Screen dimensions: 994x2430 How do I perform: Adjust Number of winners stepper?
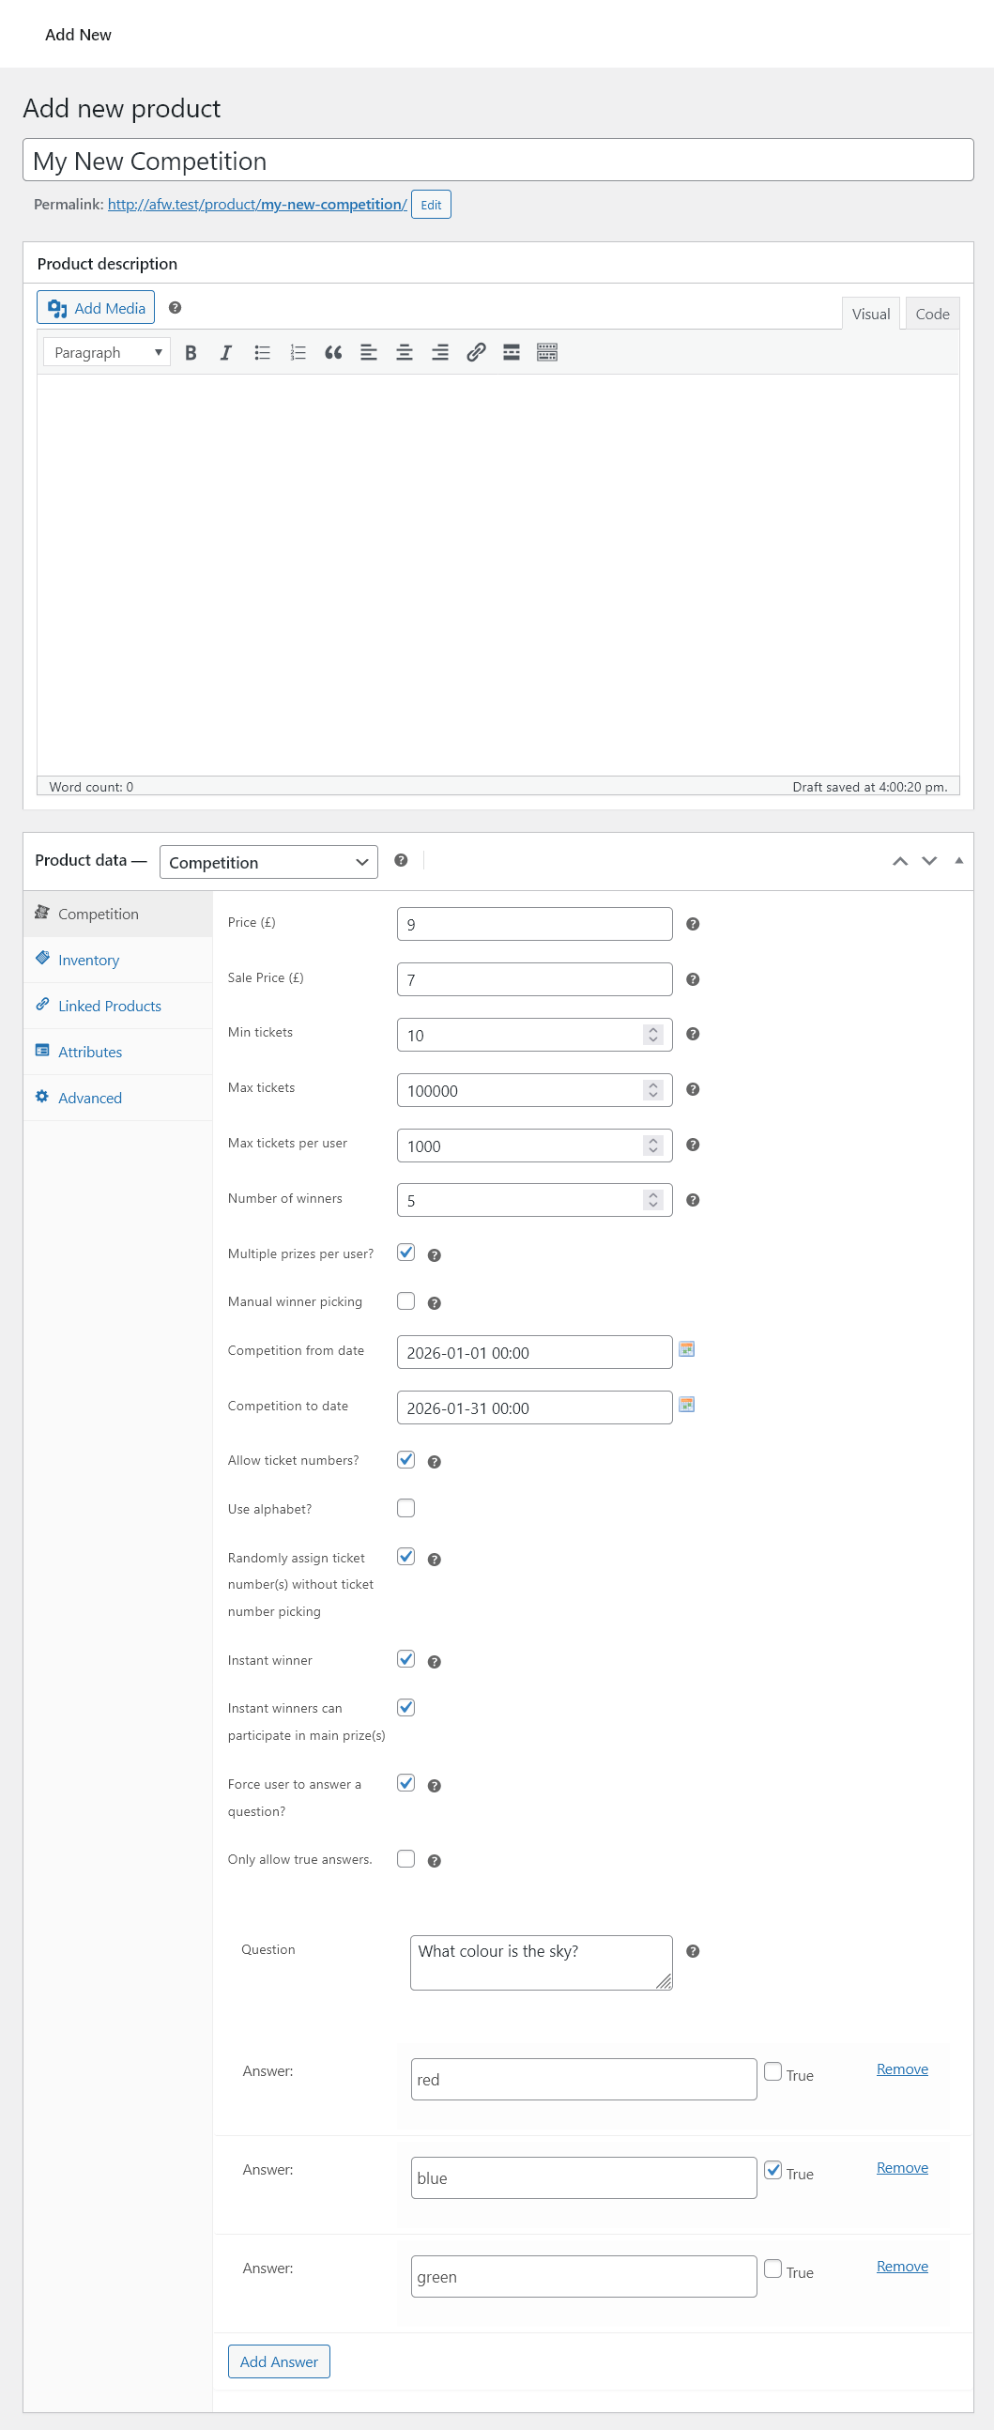tap(653, 1201)
